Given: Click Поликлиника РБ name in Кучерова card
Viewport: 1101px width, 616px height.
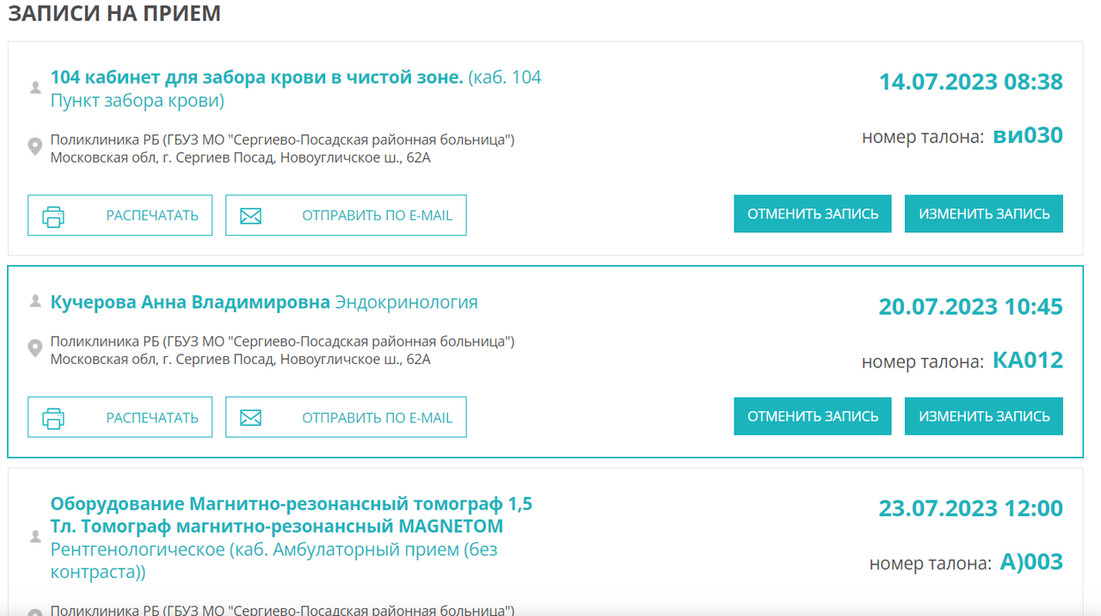Looking at the screenshot, I should coord(282,342).
